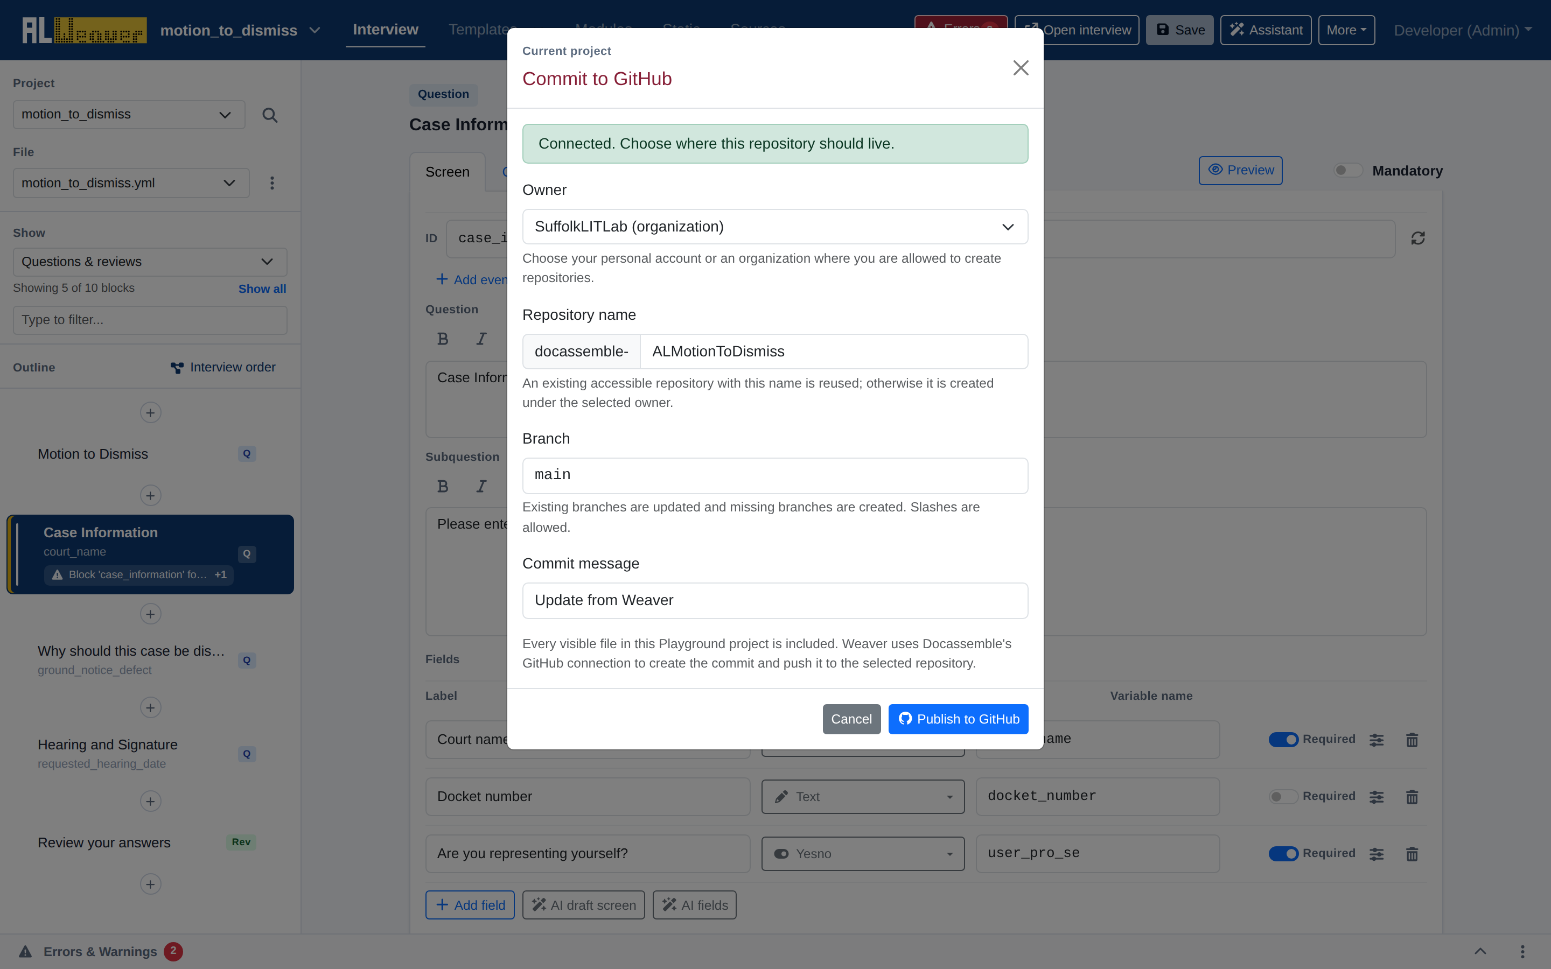Image resolution: width=1551 pixels, height=969 pixels.
Task: Click warning badge on Case Information block
Action: click(138, 575)
